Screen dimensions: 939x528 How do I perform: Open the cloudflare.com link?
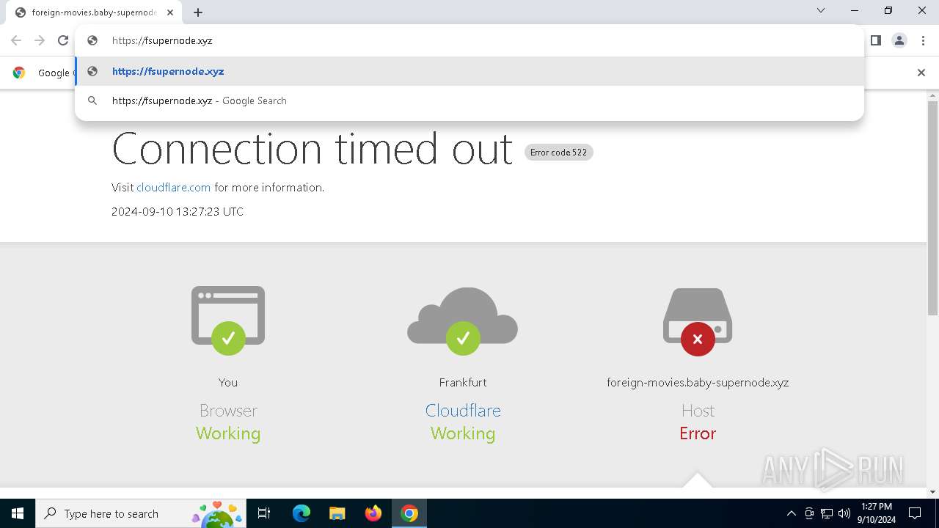tap(173, 188)
